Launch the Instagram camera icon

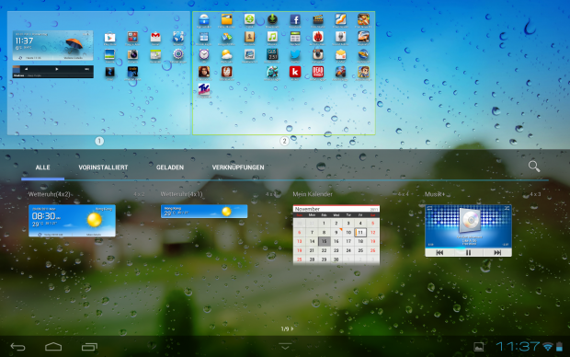click(318, 54)
